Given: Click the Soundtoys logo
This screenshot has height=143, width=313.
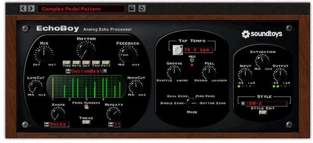Looking at the screenshot, I should click(262, 34).
